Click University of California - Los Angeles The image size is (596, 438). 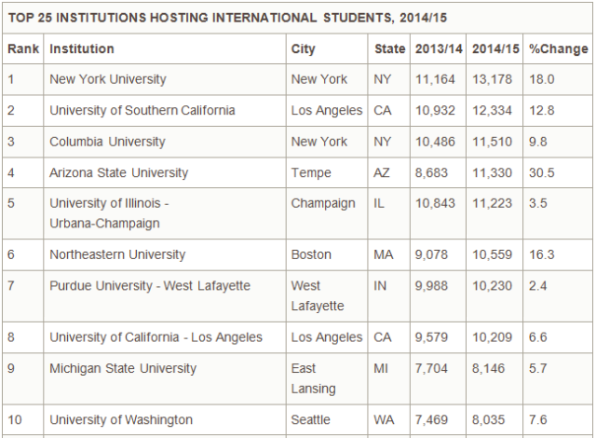156,337
